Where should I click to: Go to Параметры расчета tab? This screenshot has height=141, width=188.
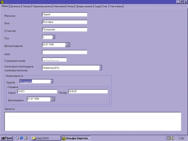[42, 6]
